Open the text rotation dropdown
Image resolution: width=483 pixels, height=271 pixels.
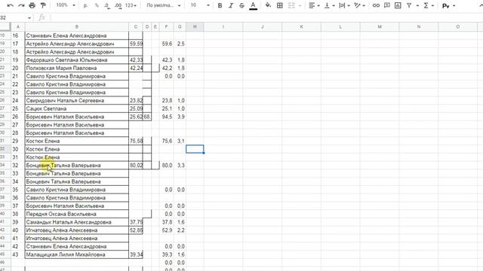click(x=359, y=5)
